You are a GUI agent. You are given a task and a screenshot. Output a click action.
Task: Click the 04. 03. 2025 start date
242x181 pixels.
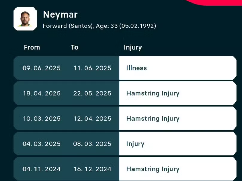(x=41, y=144)
